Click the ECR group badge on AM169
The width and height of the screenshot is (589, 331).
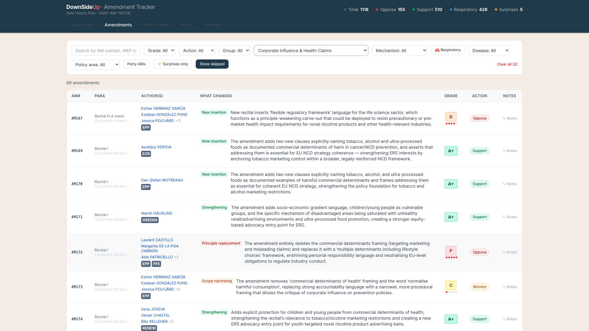146,154
